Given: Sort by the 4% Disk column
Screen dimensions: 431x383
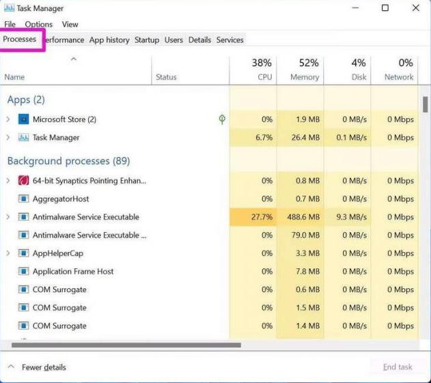Looking at the screenshot, I should 348,70.
